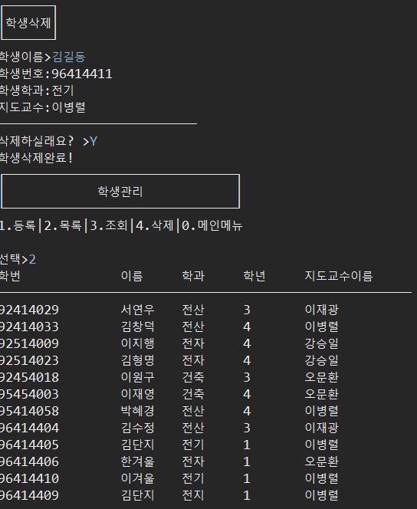The image size is (417, 509).
Task: Click the '지도교수이름' column header
Action: pyautogui.click(x=339, y=276)
